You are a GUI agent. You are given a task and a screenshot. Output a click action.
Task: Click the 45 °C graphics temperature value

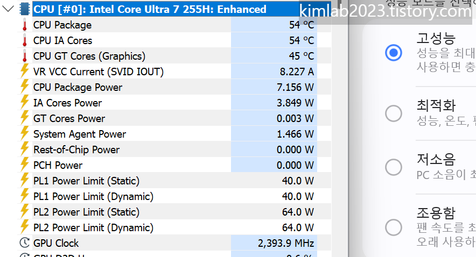[302, 56]
